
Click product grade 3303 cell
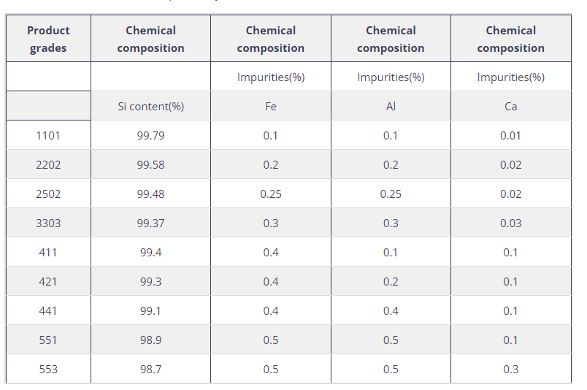[x=48, y=223]
